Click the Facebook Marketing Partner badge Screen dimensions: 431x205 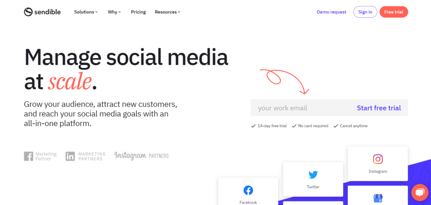(x=40, y=156)
